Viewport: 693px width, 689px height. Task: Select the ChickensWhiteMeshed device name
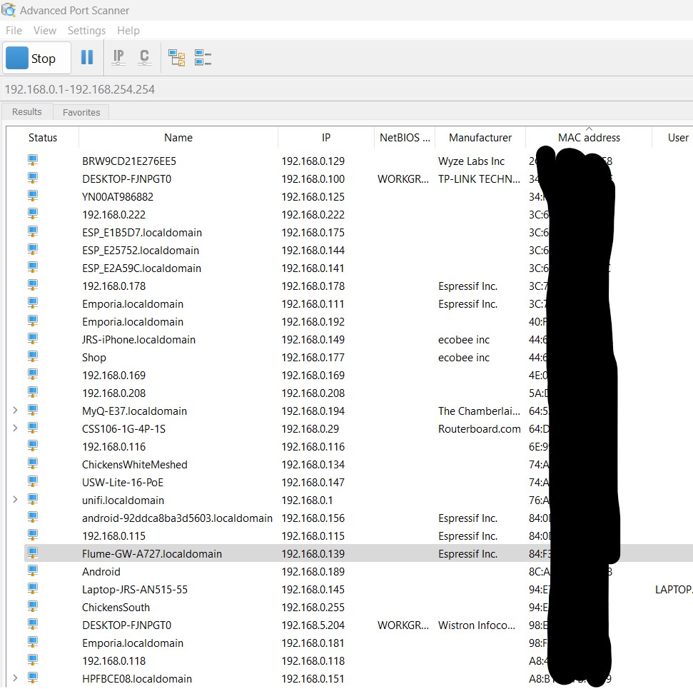point(135,465)
